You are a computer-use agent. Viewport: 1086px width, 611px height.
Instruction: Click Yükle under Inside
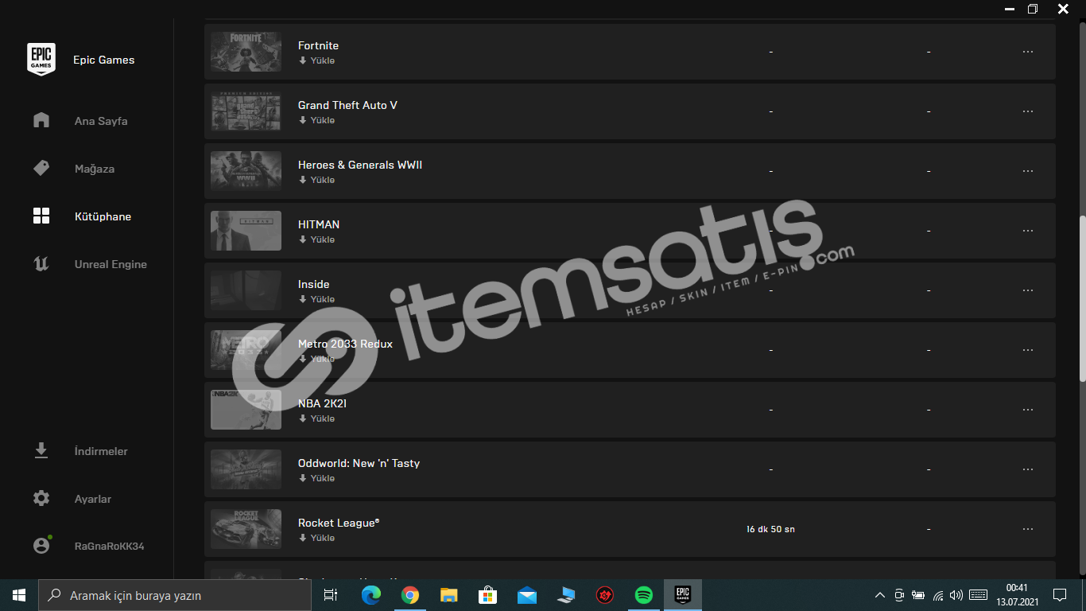[x=316, y=299]
